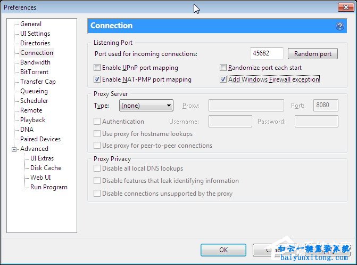Image resolution: width=357 pixels, height=265 pixels.
Task: Close the Preferences dialog window
Action: [344, 7]
